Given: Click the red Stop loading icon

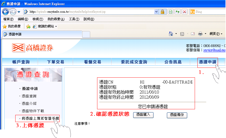Looking at the screenshot, I should [185, 12].
